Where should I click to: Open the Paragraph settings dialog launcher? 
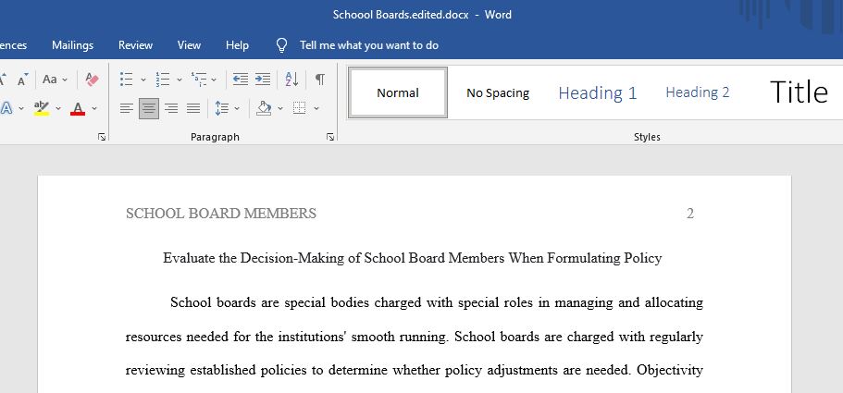coord(330,138)
